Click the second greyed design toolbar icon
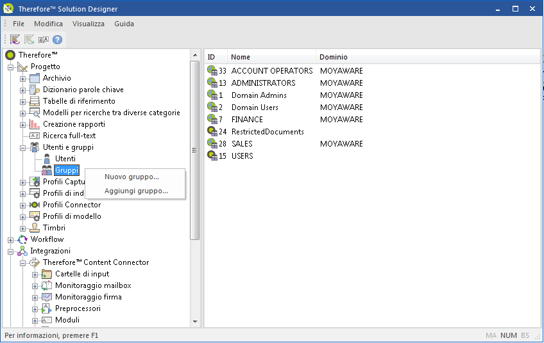 click(29, 40)
